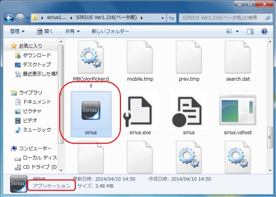
Task: Click サイズ: 3.48 MB in details pane
Action: click(95, 186)
